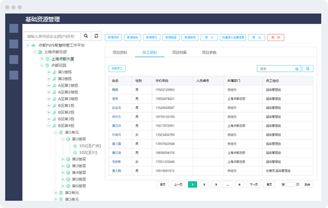Click the red 删除 button
Image resolution: width=328 pixels, height=208 pixels.
pyautogui.click(x=276, y=37)
